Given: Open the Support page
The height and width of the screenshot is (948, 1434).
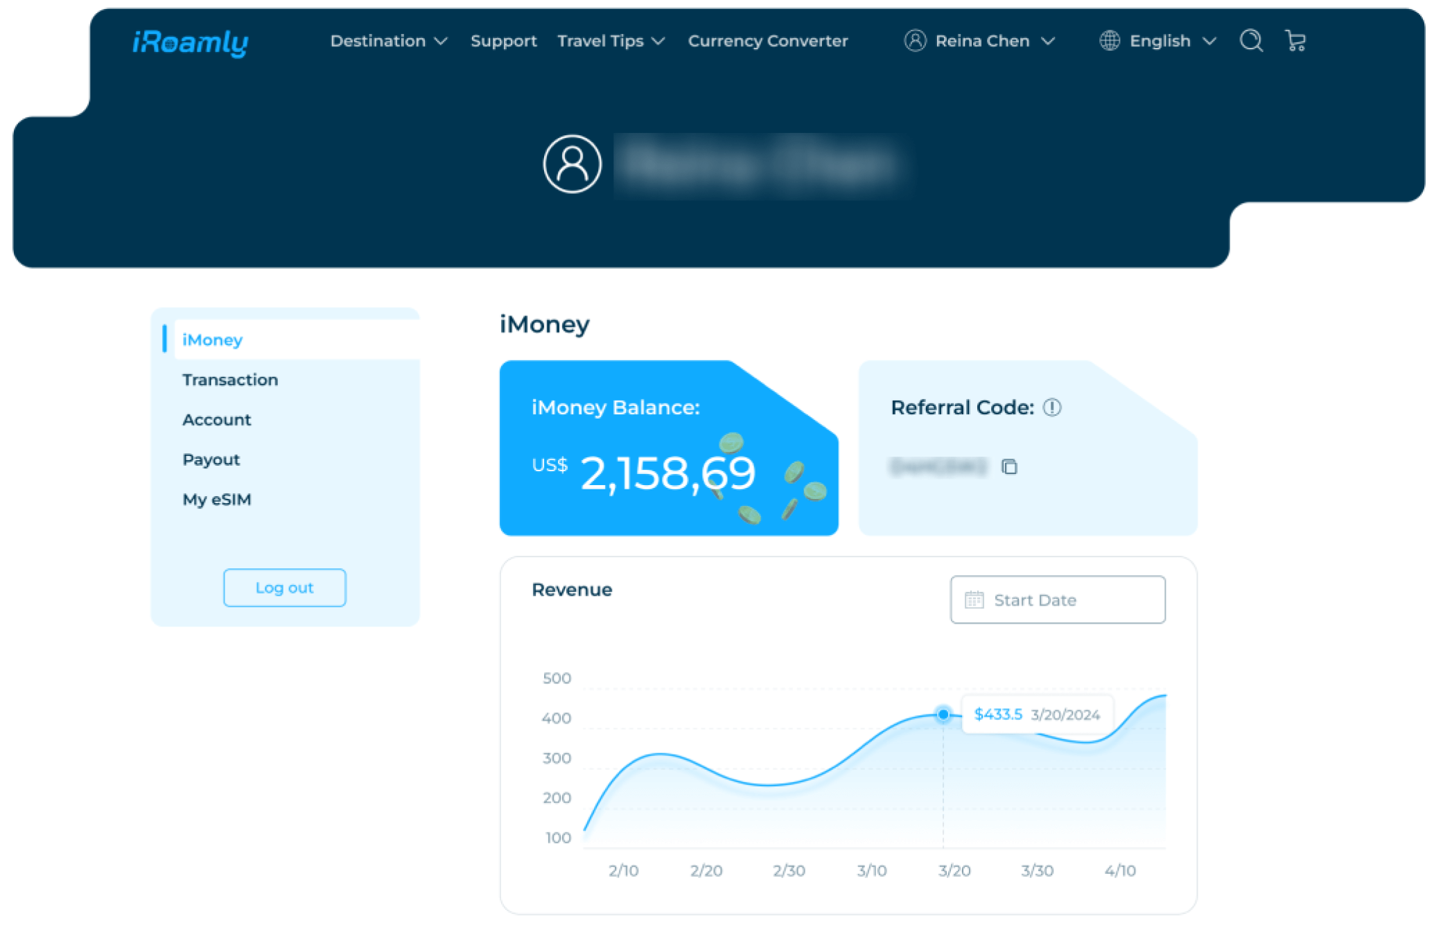Looking at the screenshot, I should coord(503,41).
